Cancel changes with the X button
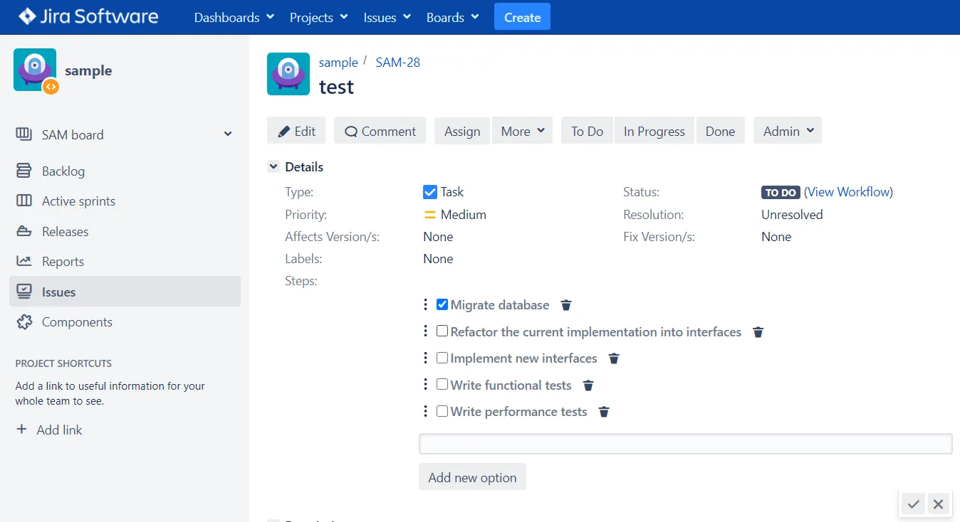 [x=938, y=504]
